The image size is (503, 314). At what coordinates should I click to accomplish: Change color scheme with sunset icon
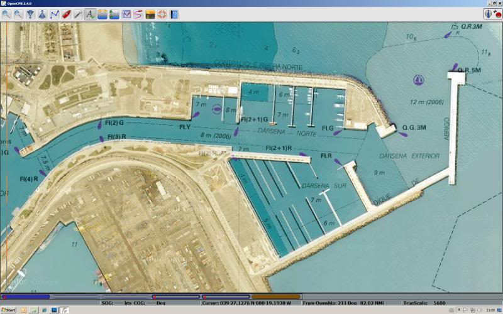(150, 14)
